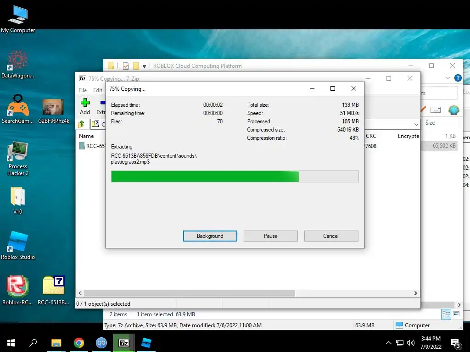Open the Roblox-RC... desktop icon
Viewport: 470px width, 352px height.
click(18, 290)
